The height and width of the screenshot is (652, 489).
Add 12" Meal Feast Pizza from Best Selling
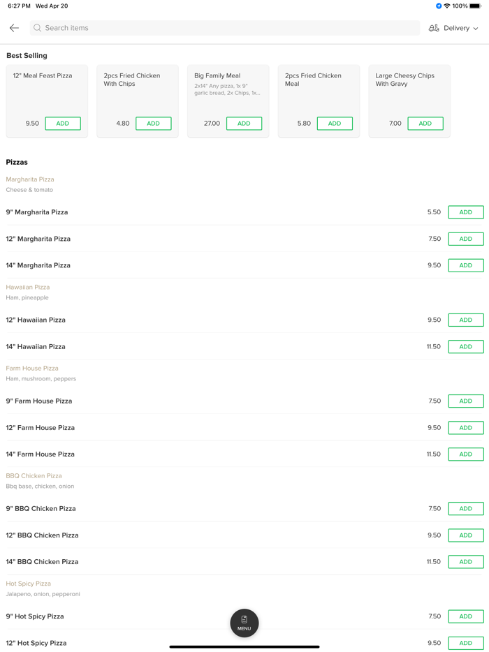pos(63,124)
